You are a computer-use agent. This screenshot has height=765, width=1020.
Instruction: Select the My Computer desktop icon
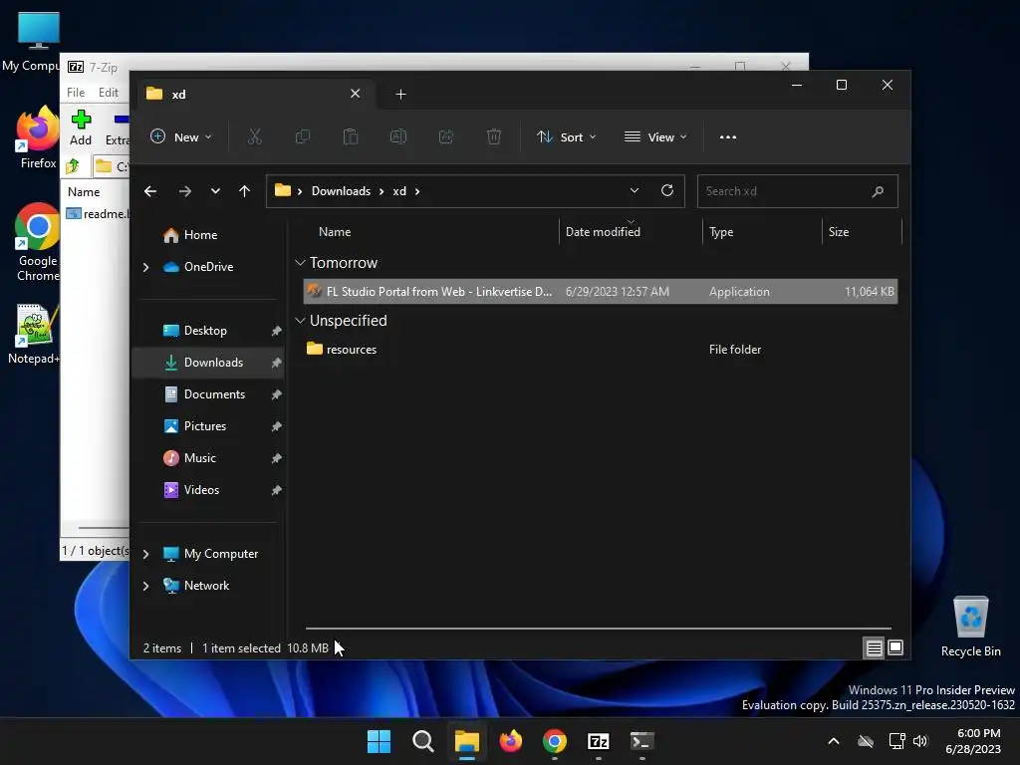(x=31, y=42)
